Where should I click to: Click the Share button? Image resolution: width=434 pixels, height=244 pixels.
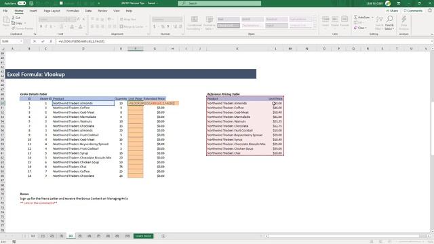pyautogui.click(x=392, y=11)
